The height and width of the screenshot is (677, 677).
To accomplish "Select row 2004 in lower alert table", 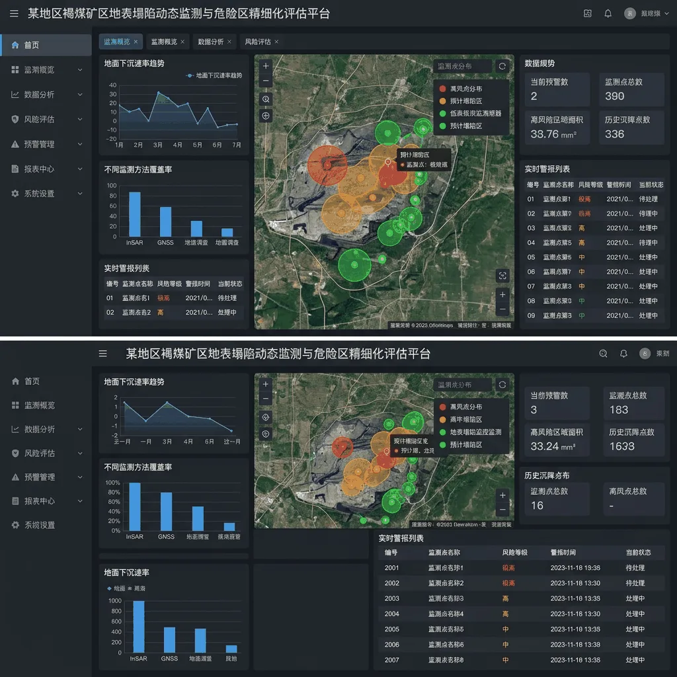I will [522, 614].
